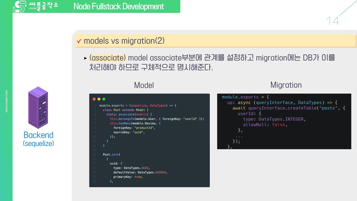Screen dimensions: 357x201
Task: Click the green dot in the Model code window
Action: [x=103, y=99]
